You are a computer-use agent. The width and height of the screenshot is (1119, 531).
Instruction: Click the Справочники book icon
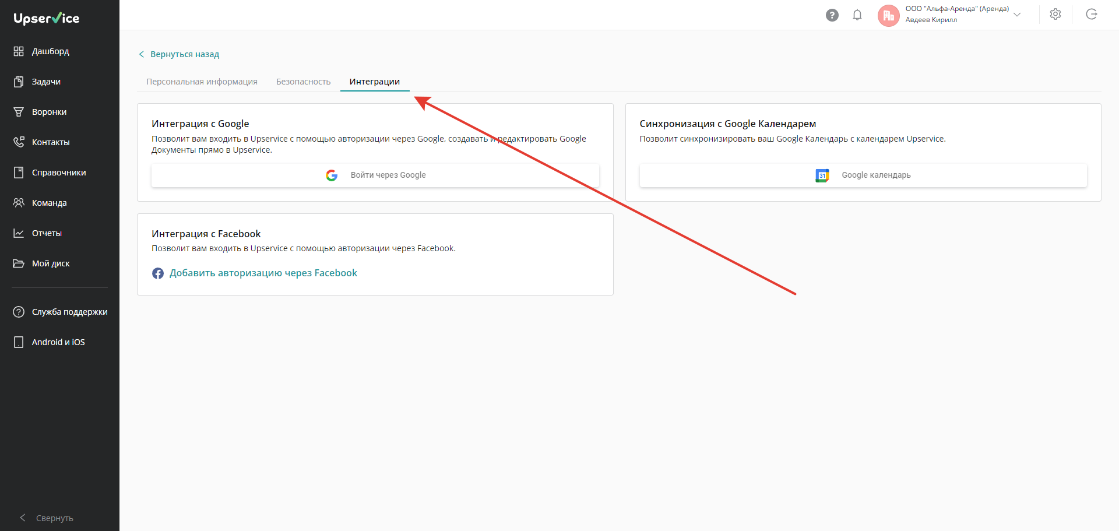click(19, 173)
